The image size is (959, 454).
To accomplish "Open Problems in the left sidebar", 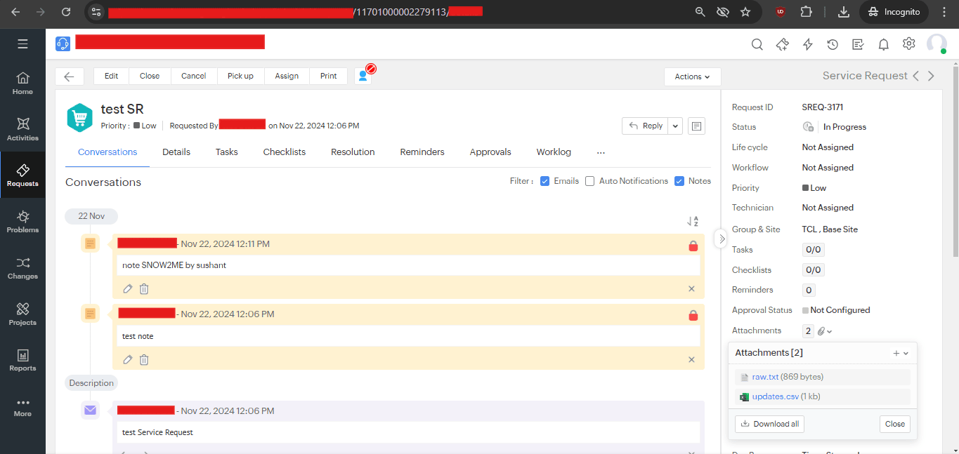I will [22, 221].
